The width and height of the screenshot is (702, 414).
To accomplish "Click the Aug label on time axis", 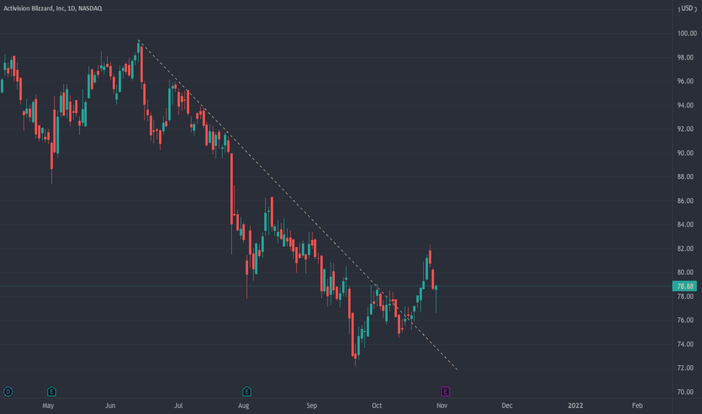I will tap(243, 406).
